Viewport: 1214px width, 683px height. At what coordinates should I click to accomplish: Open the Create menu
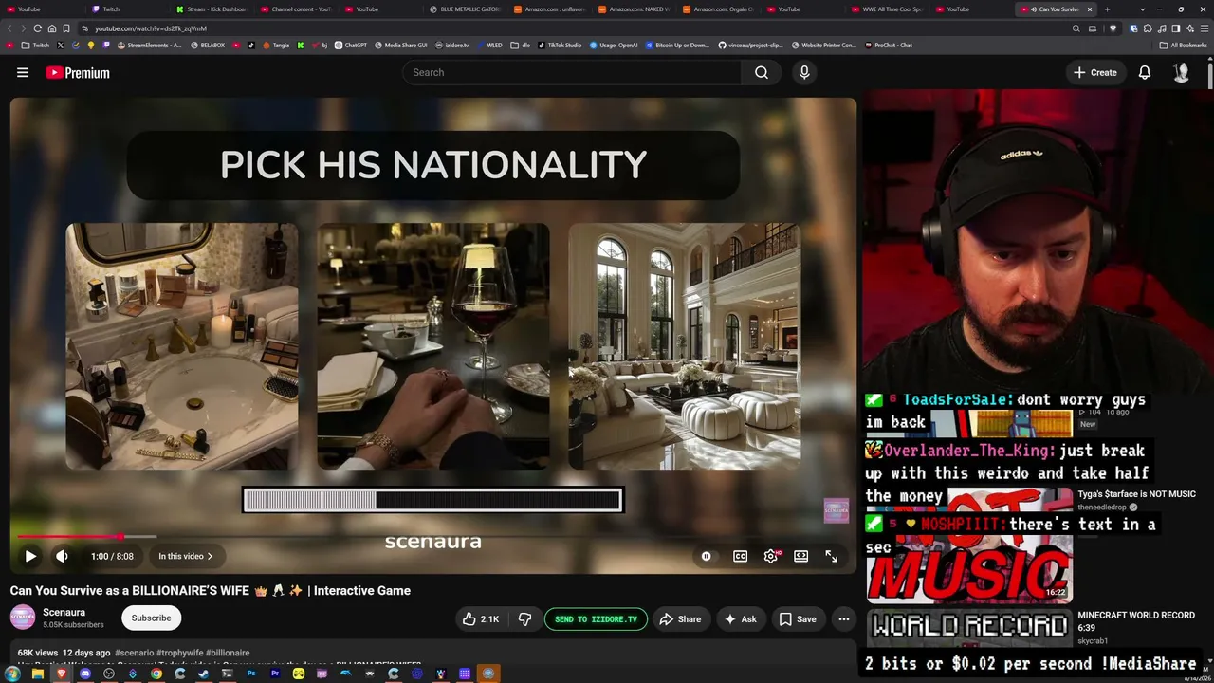pos(1095,73)
